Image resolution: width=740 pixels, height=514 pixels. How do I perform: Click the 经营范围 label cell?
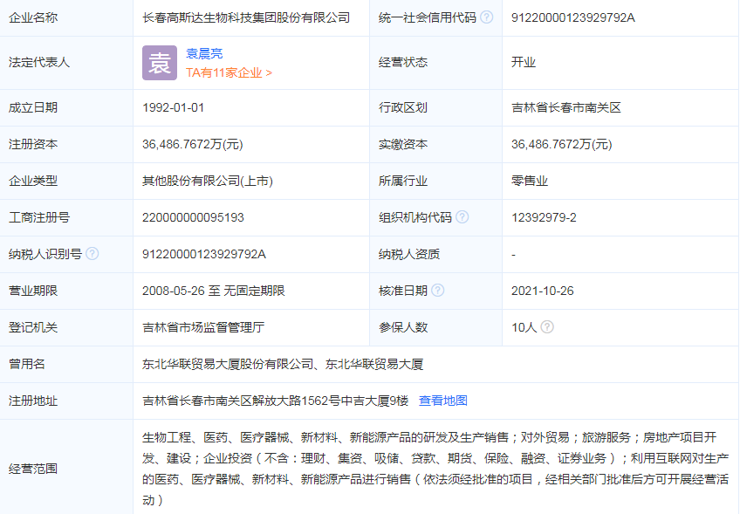point(66,469)
